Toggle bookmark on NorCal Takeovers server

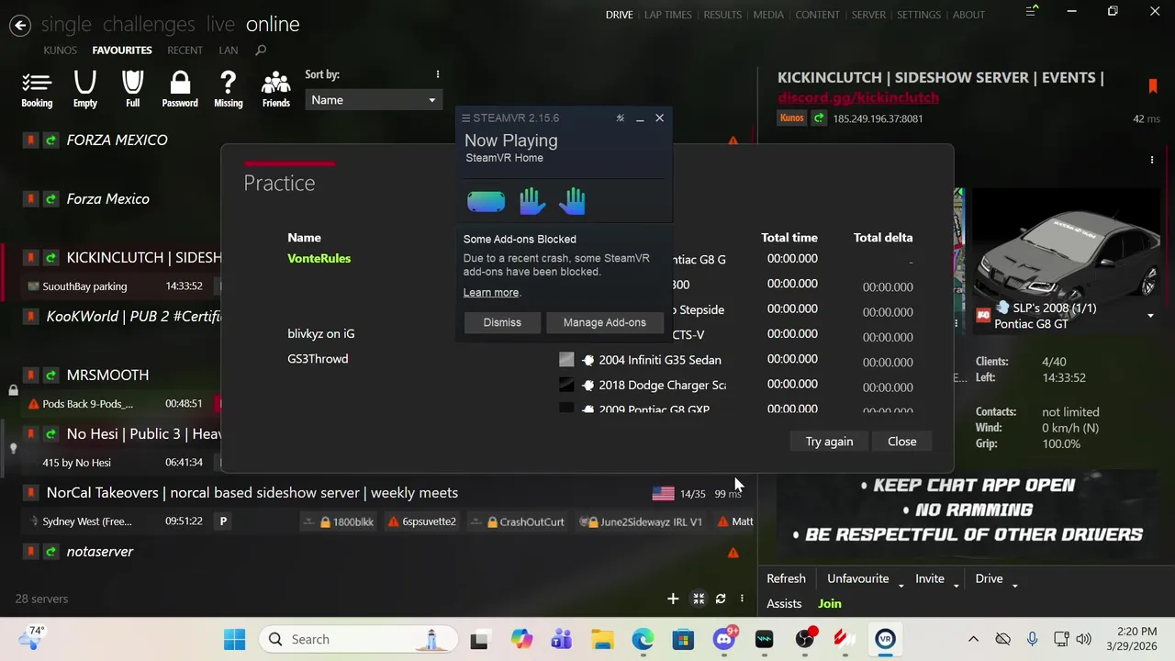30,493
